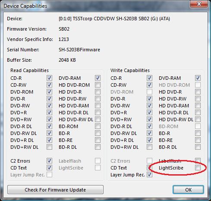The image size is (211, 201).
Task: Toggle Layer Jump Rec. checkbox under Write Capabilities
Action: tap(149, 175)
